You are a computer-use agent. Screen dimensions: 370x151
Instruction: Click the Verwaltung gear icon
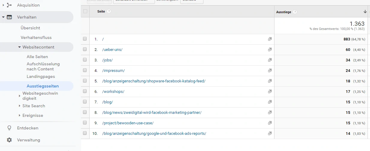pos(9,140)
